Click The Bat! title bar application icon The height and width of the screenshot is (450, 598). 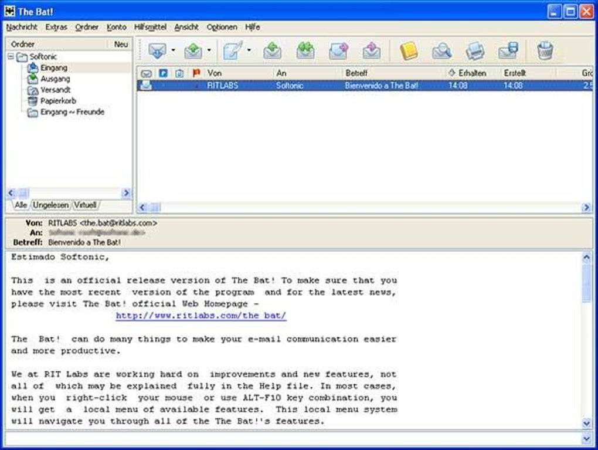(9, 11)
